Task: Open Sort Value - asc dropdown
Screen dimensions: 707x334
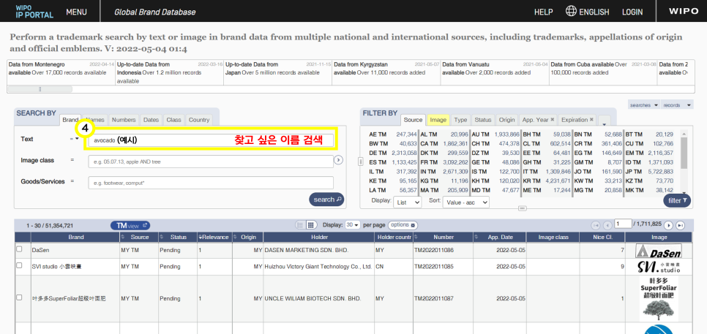Action: pyautogui.click(x=465, y=202)
